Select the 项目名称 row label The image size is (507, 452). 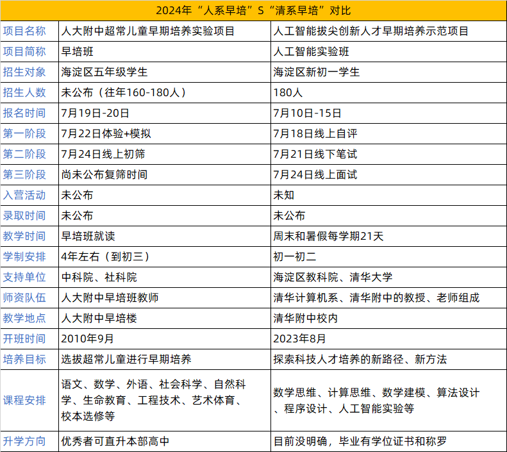pyautogui.click(x=25, y=31)
